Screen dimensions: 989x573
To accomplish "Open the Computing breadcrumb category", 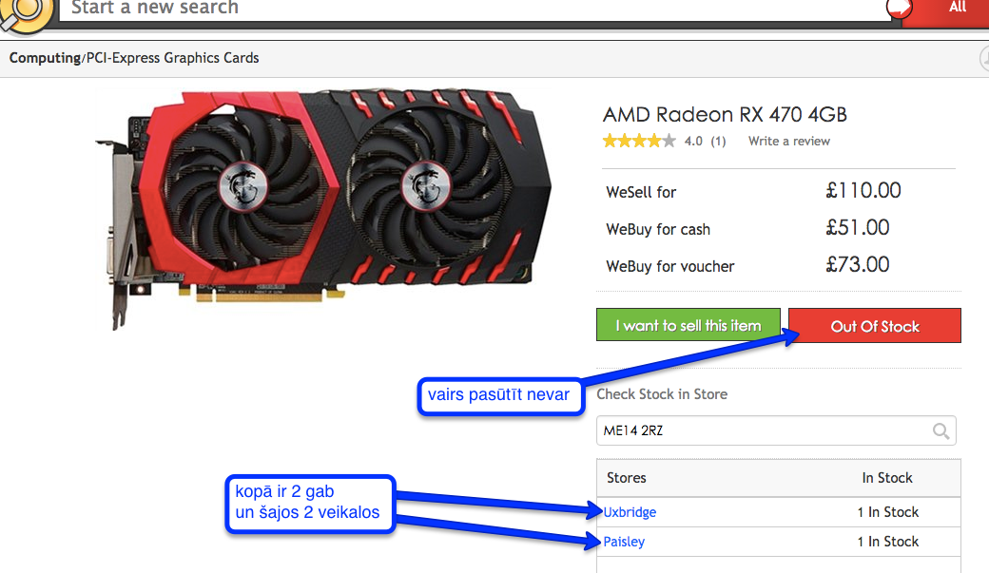I will coord(45,58).
